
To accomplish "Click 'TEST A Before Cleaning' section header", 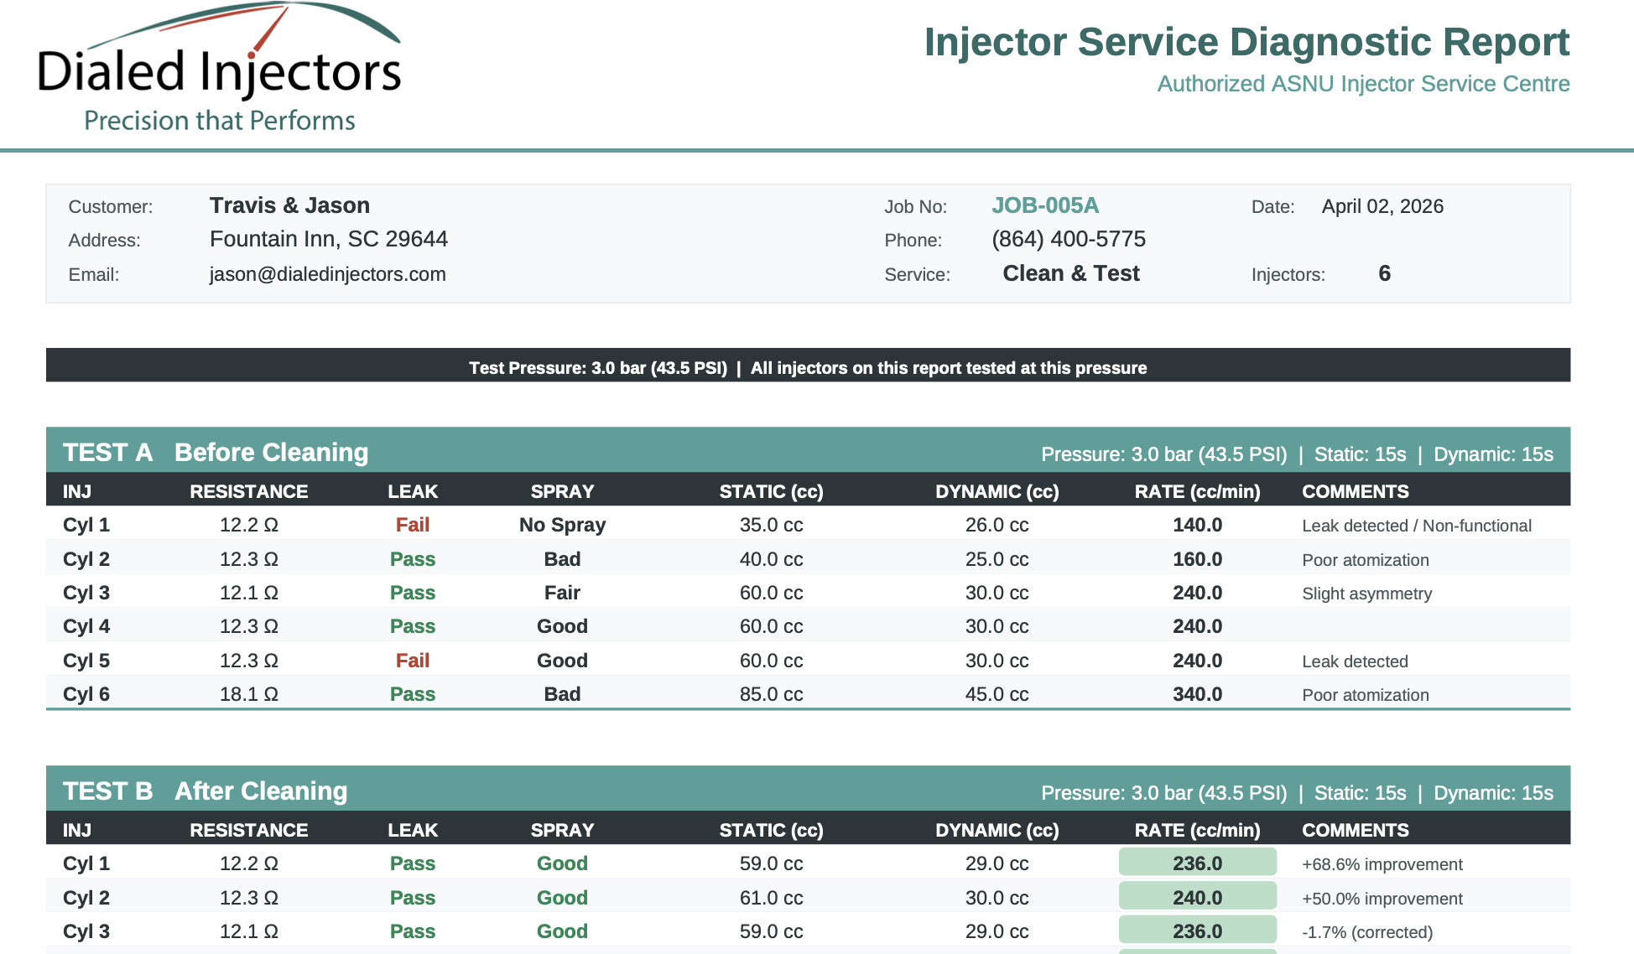I will (808, 452).
